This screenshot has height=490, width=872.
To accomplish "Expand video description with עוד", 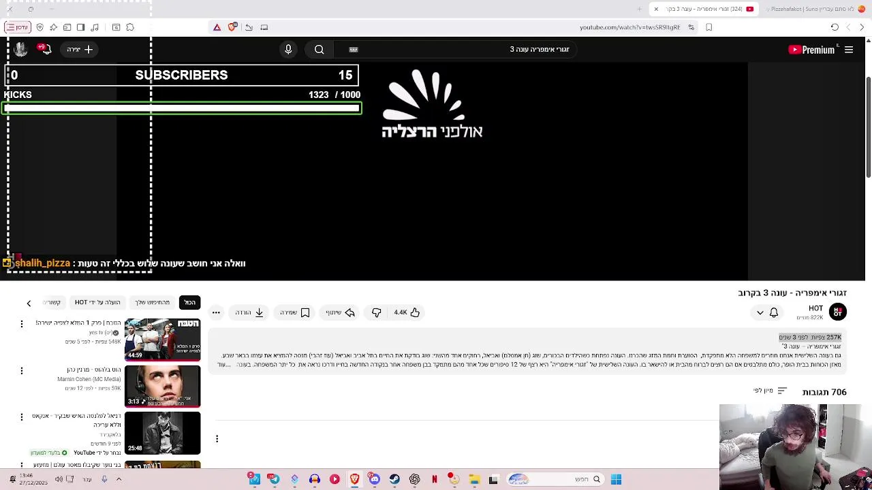I will click(224, 365).
